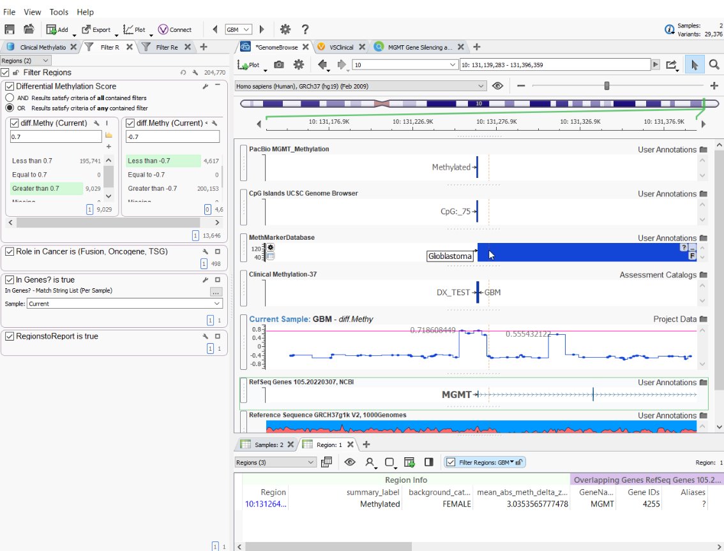Click the blue Glioblastoma marker bar

pos(586,253)
